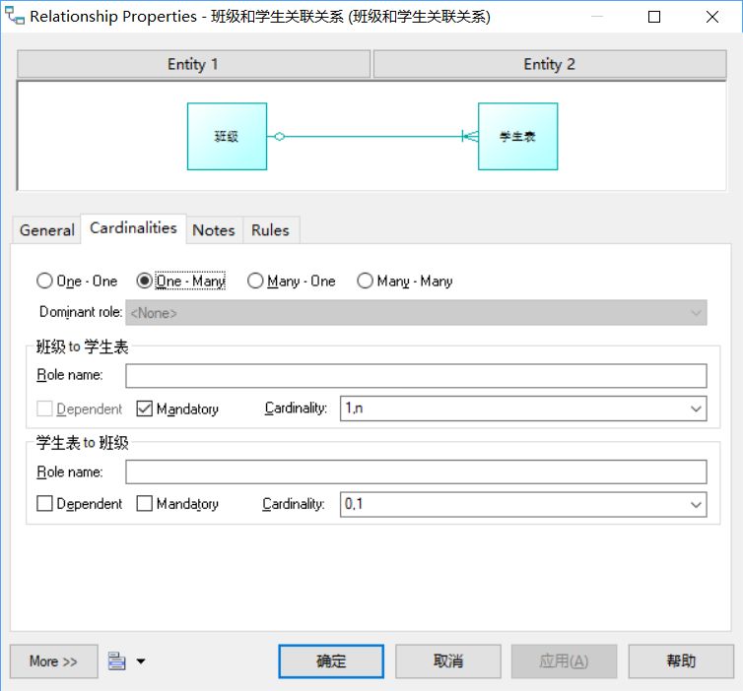Open the properties list icon beside More
Image resolution: width=743 pixels, height=691 pixels.
coord(116,660)
